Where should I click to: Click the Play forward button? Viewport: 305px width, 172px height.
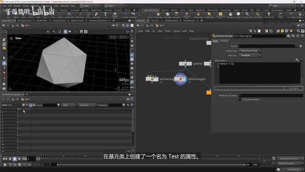click(x=20, y=159)
